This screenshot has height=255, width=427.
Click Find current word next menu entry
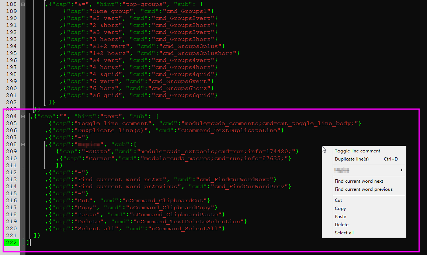click(x=359, y=181)
